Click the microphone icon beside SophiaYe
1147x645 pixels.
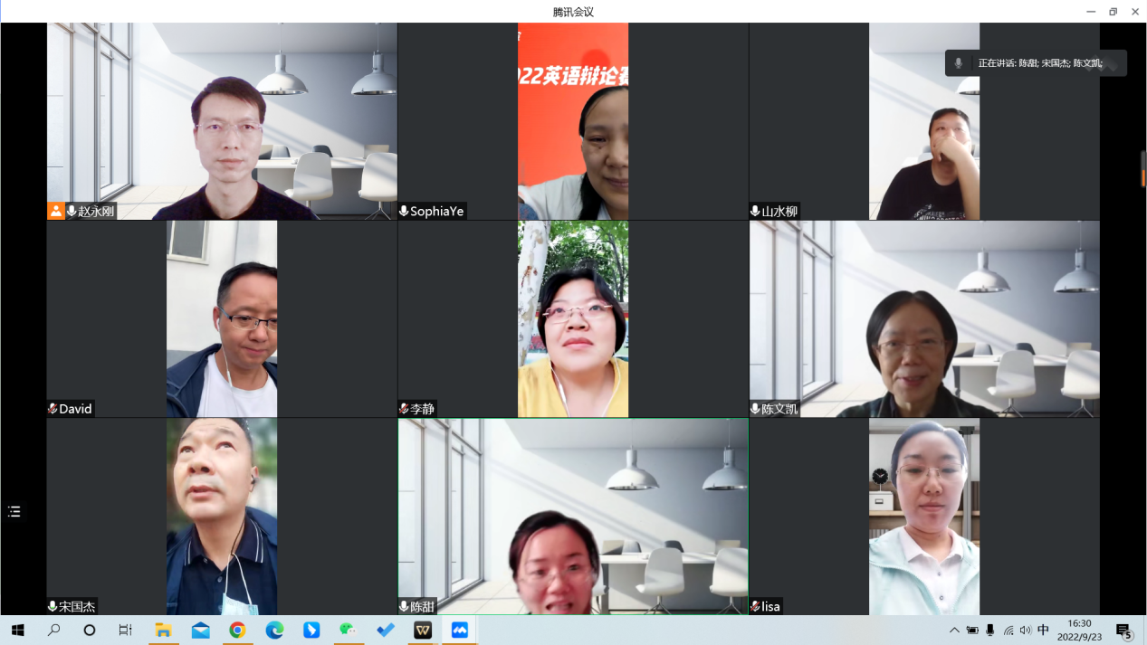click(404, 211)
